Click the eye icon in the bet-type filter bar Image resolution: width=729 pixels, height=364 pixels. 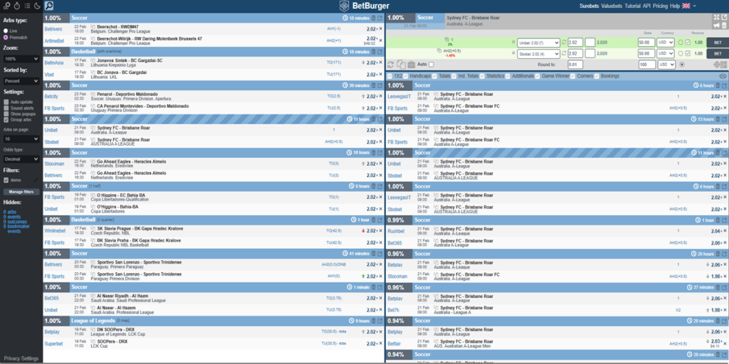(x=723, y=75)
